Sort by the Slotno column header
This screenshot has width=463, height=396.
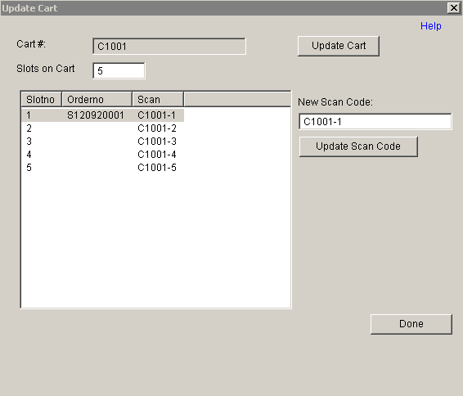coord(41,99)
